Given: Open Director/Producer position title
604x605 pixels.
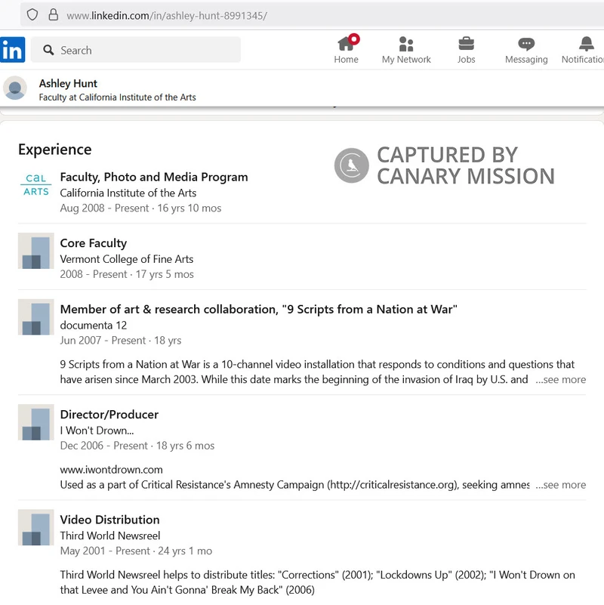Looking at the screenshot, I should coord(109,415).
